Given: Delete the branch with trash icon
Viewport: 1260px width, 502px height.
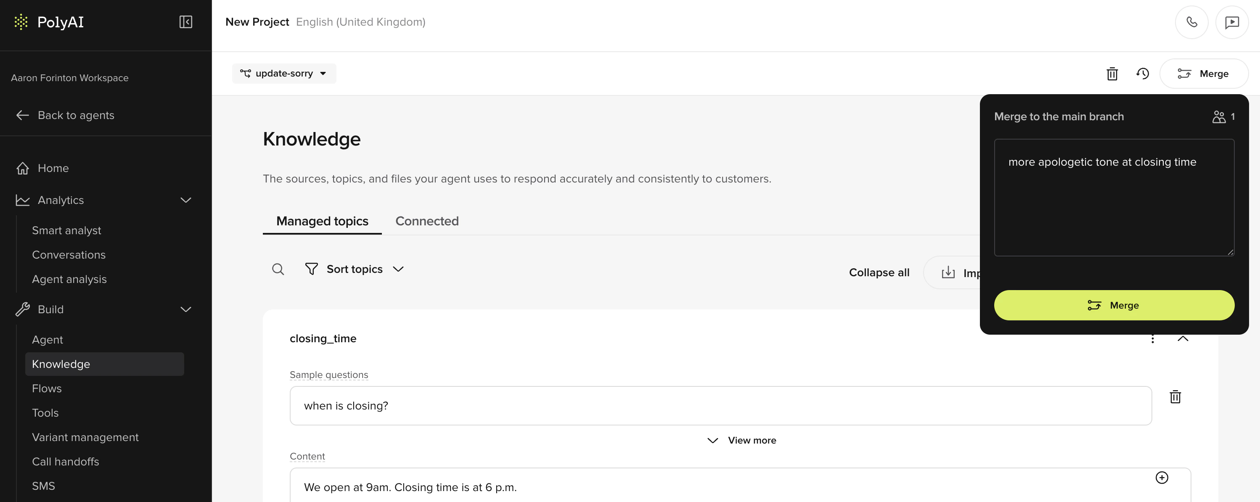Looking at the screenshot, I should click(1112, 74).
